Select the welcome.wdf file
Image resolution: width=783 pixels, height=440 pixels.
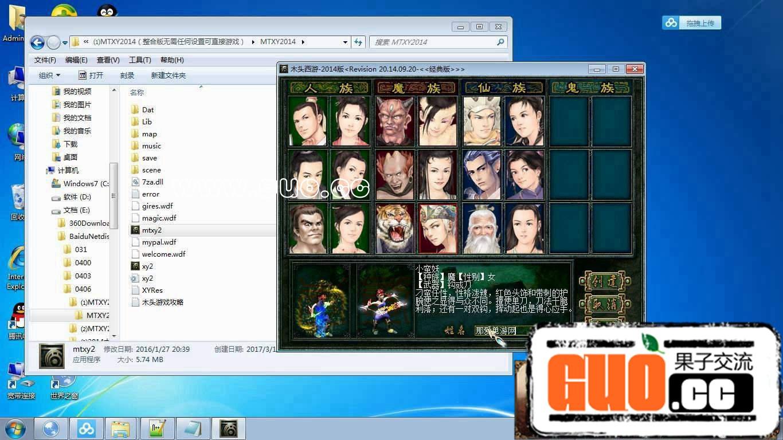coord(158,254)
